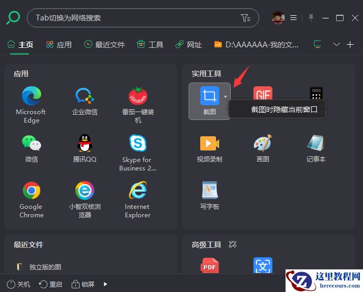
Task: Switch to the 工具 tab
Action: pyautogui.click(x=150, y=44)
